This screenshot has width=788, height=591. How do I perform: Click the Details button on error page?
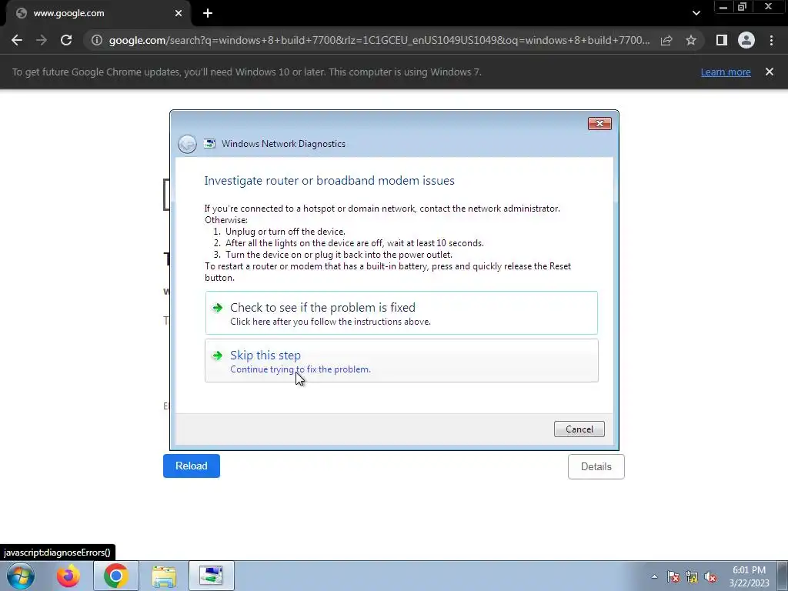click(x=596, y=467)
